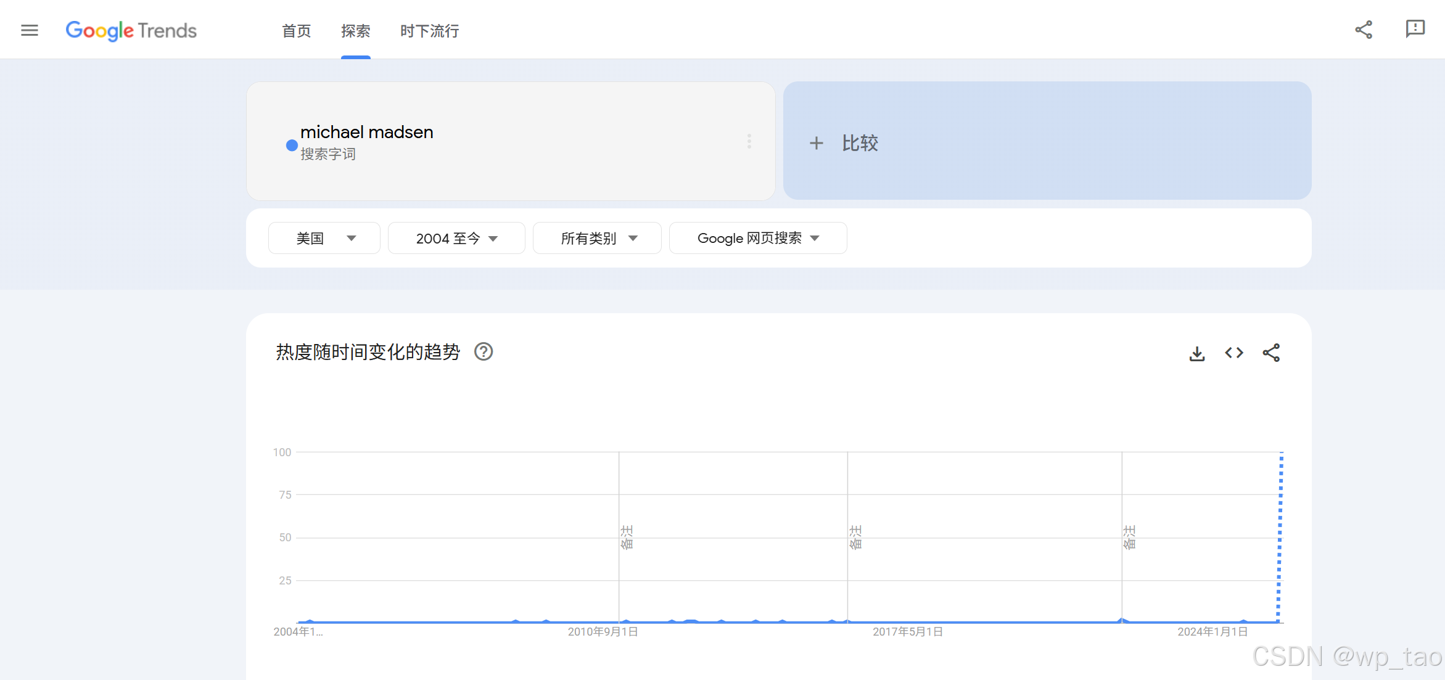
Task: Edit the michael madsen search term
Action: point(366,132)
